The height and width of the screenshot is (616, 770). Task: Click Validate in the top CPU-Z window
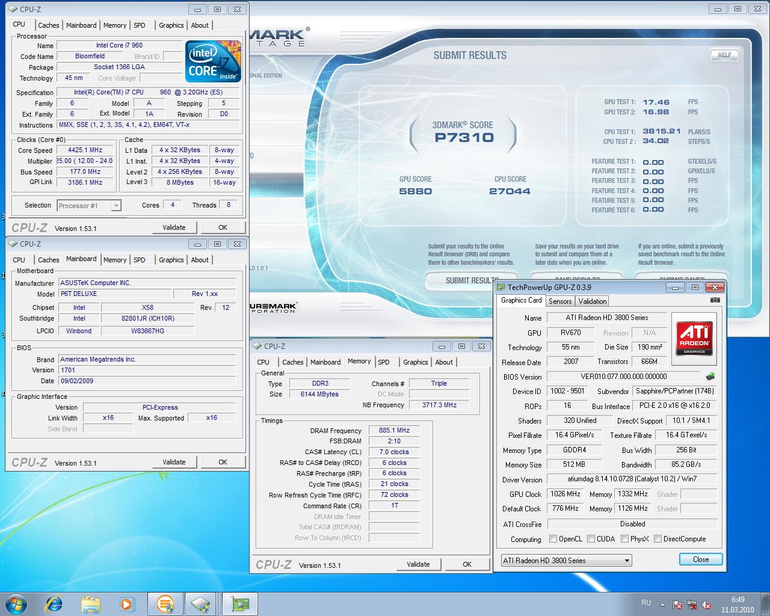[x=174, y=227]
